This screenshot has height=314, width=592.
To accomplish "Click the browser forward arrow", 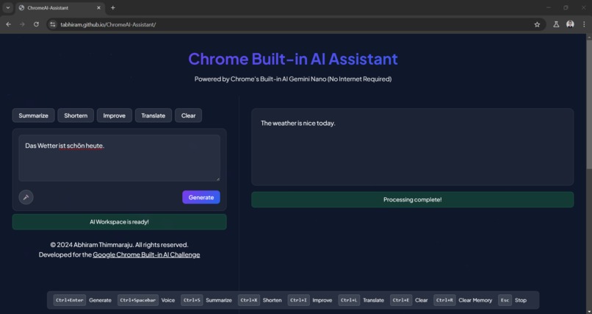I will point(22,24).
